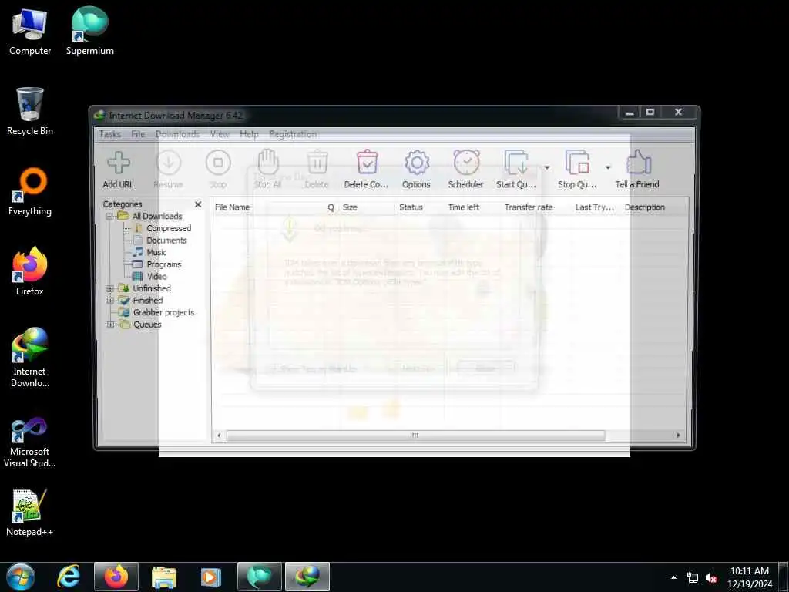Click the horizontal scrollbar thumb
The height and width of the screenshot is (592, 789).
coord(415,436)
